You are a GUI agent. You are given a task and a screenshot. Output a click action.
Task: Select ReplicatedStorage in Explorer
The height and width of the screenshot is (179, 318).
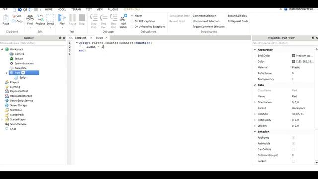coord(21,96)
